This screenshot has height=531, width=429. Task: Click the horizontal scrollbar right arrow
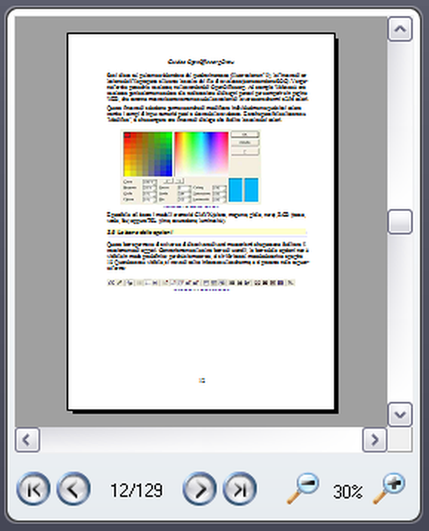click(x=374, y=440)
